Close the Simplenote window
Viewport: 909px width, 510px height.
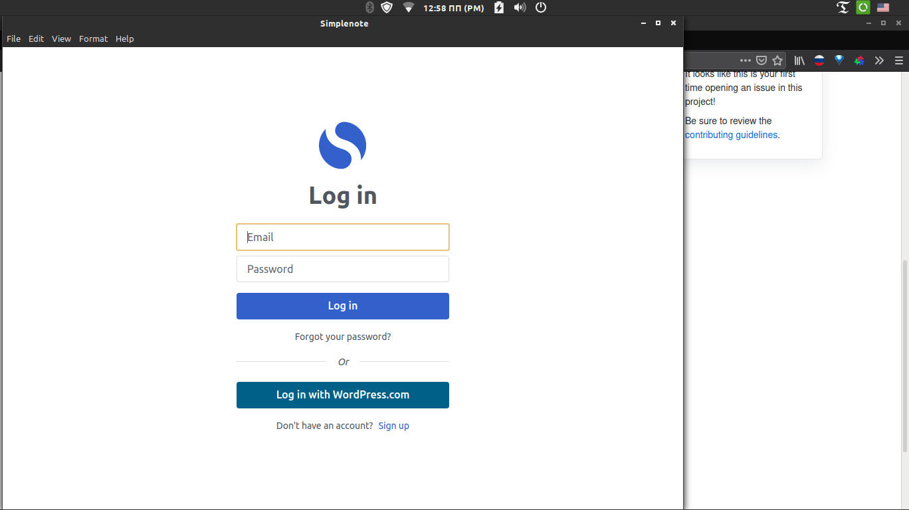click(673, 23)
